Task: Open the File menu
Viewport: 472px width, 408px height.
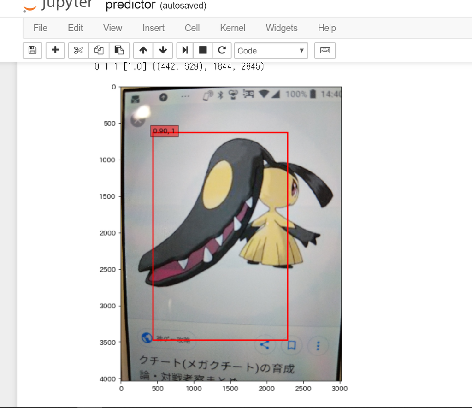Action: click(x=41, y=28)
